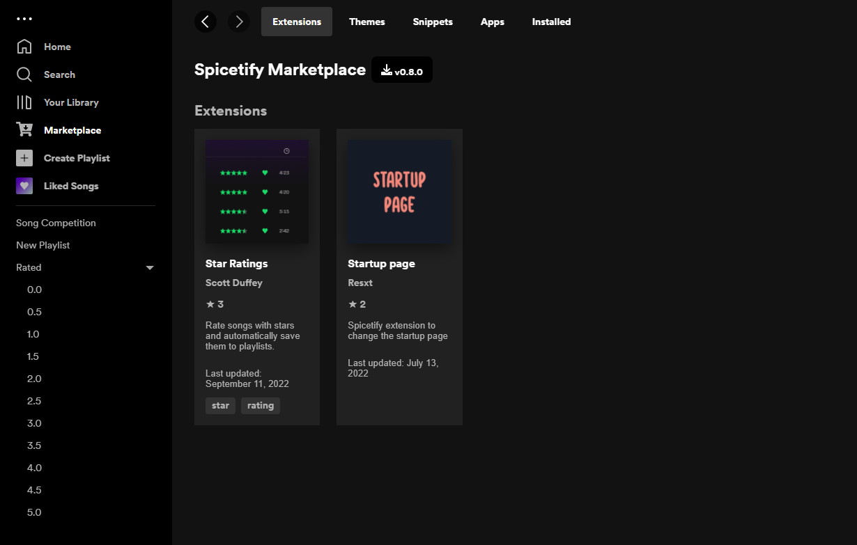The image size is (857, 545).
Task: Click "Last updated: July 13, 2022" text
Action: [393, 368]
